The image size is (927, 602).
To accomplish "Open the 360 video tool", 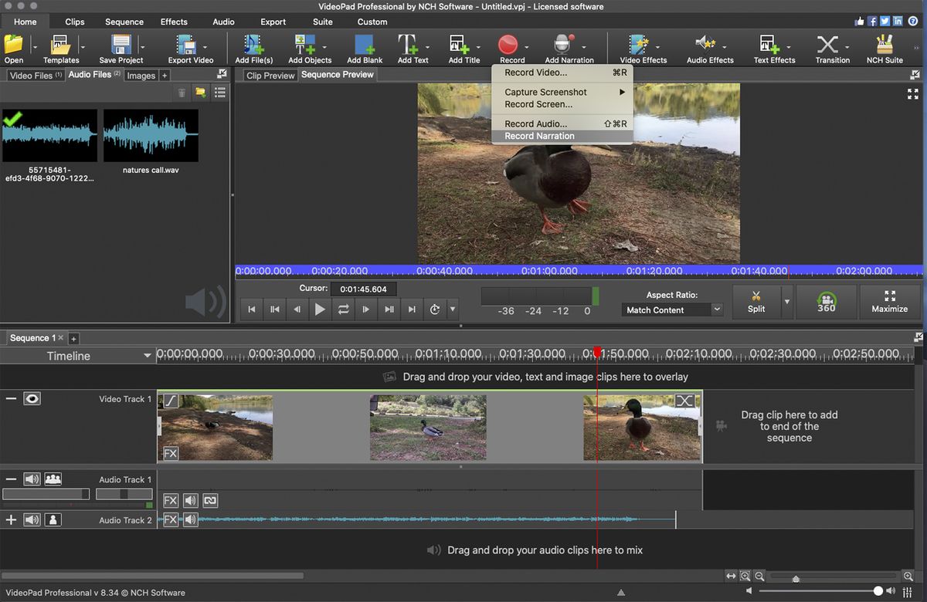I will (826, 301).
